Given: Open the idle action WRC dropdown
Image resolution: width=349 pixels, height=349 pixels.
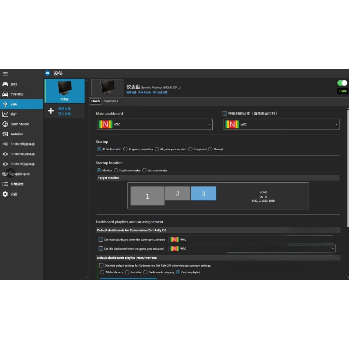Looking at the screenshot, I should 281,124.
